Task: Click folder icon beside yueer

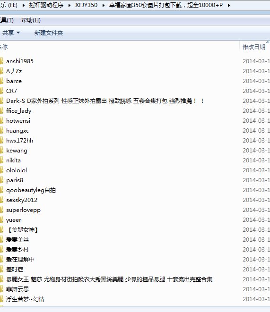Action: (1, 220)
